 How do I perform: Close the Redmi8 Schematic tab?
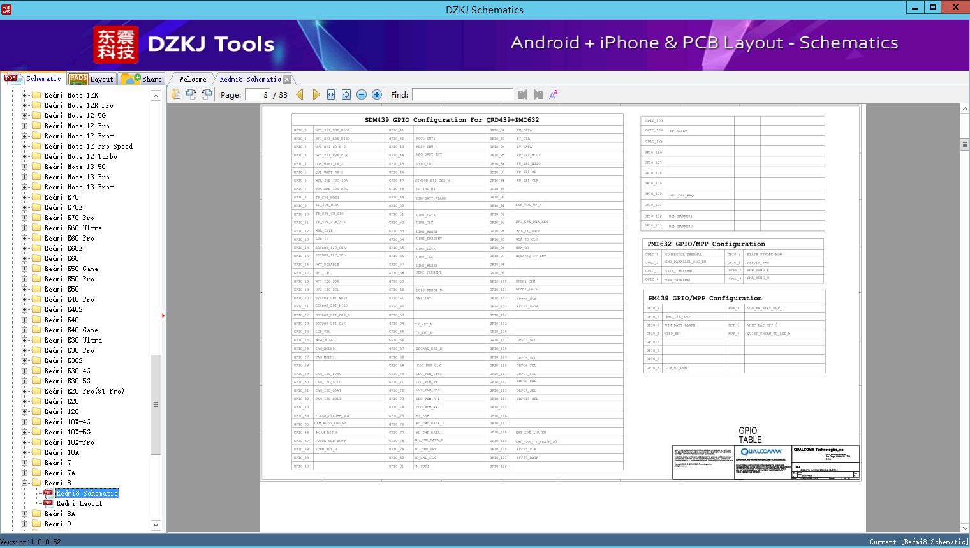pyautogui.click(x=286, y=79)
